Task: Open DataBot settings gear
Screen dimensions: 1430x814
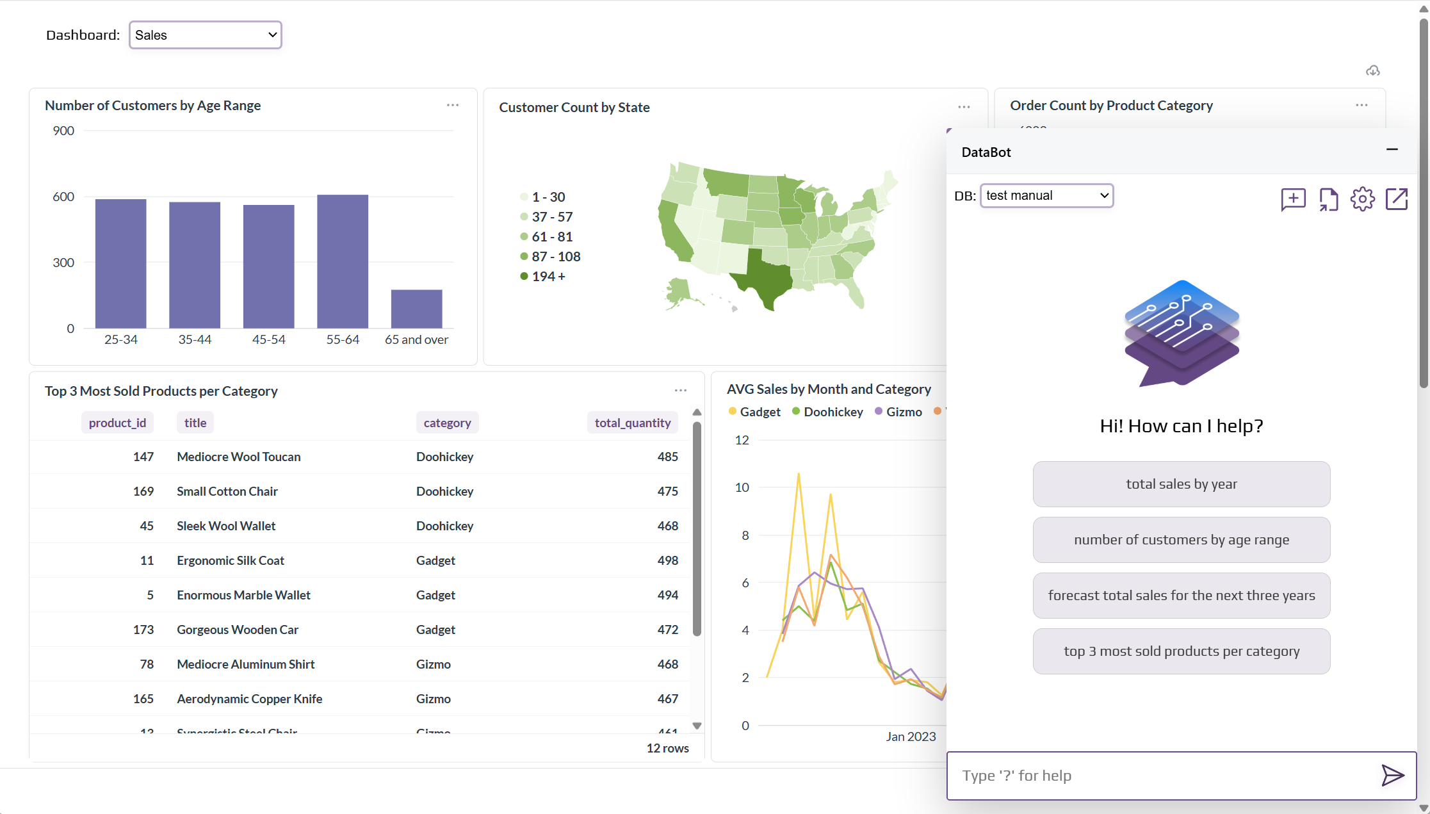Action: 1363,199
